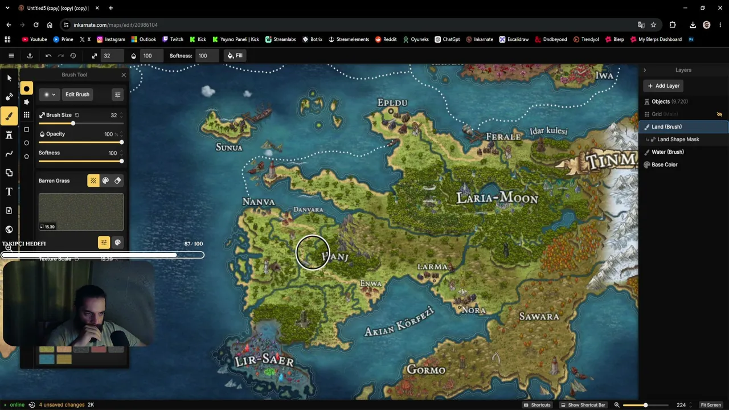Select the Land Shape Mask layer
The image size is (729, 410).
tap(683, 140)
